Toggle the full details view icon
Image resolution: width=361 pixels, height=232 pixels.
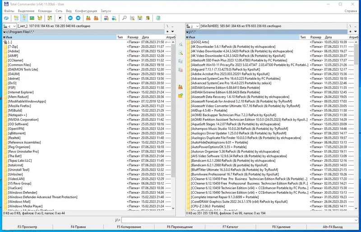click(x=24, y=18)
